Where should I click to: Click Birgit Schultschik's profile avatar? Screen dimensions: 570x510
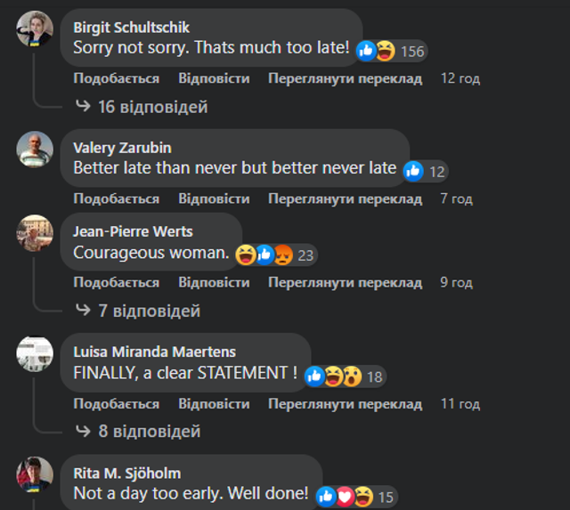35,29
